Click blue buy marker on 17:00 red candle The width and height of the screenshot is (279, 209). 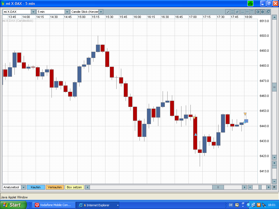[196, 134]
